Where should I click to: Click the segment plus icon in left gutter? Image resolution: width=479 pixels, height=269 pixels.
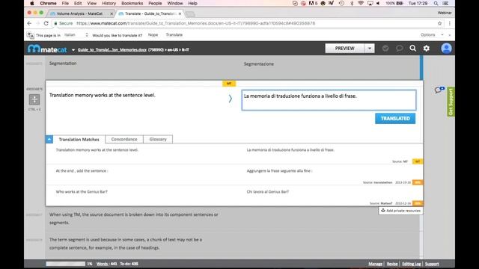click(x=34, y=99)
